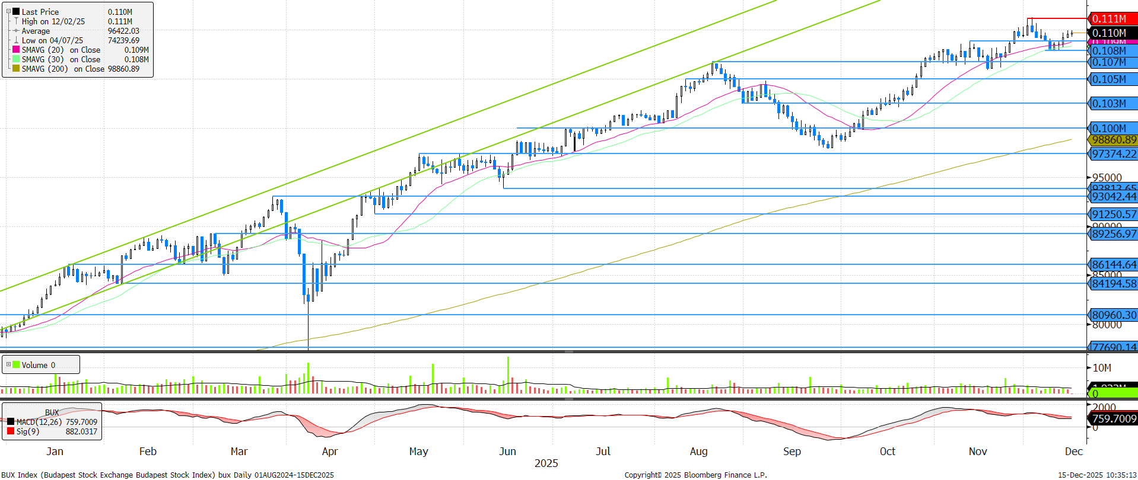This screenshot has height=480, width=1138.
Task: Click the magenta SMAVG (20) swatch
Action: coord(16,50)
